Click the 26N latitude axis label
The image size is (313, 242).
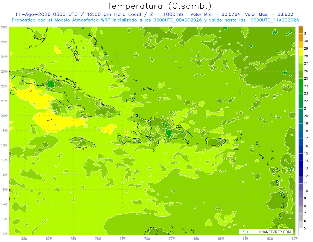pyautogui.click(x=4, y=27)
